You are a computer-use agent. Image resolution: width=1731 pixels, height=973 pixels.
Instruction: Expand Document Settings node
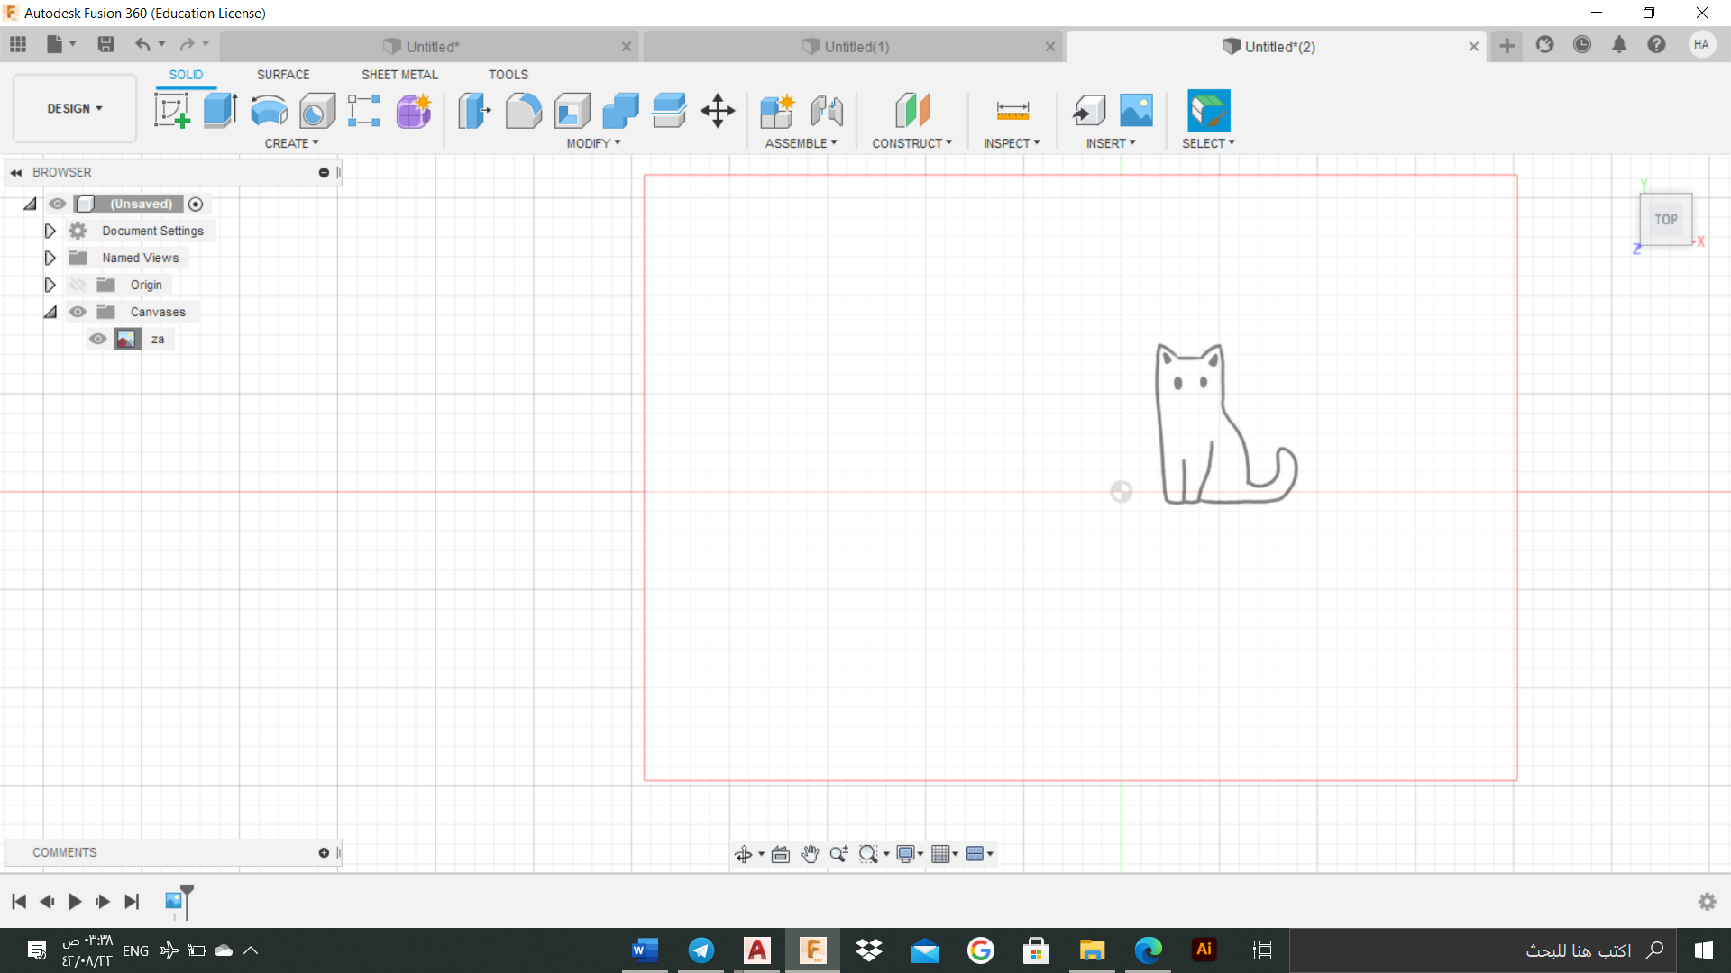50,231
